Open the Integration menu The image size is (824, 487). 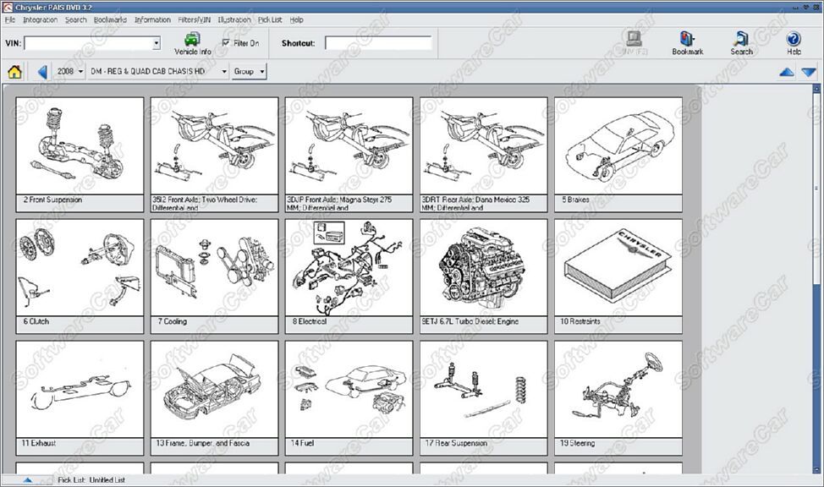41,19
